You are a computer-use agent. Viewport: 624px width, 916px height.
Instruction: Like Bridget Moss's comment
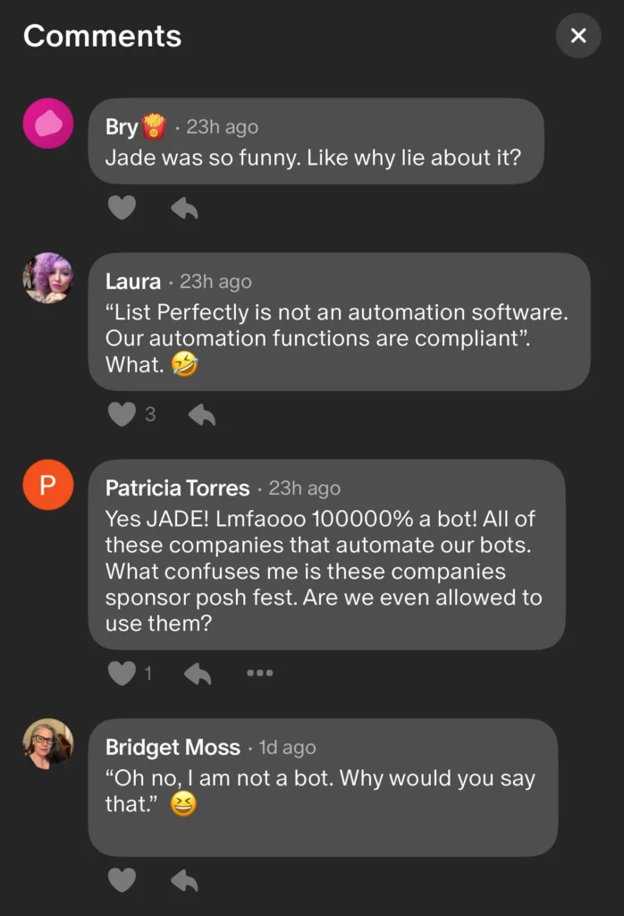coord(122,880)
